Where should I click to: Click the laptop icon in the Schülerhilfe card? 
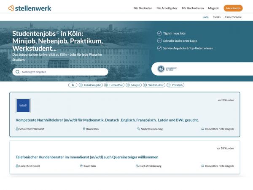click(x=203, y=129)
